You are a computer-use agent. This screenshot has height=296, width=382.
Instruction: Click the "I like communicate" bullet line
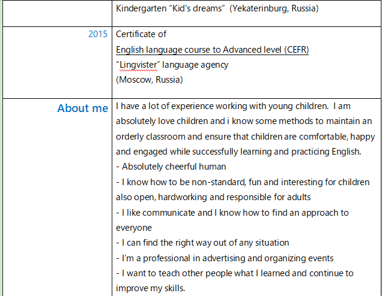tap(232, 213)
